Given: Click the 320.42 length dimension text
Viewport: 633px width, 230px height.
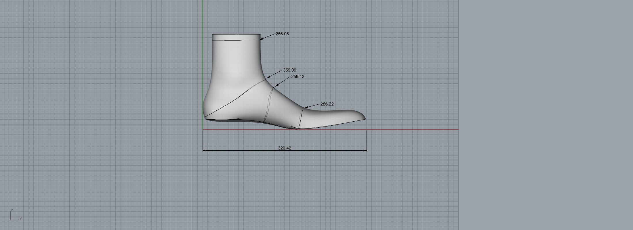Looking at the screenshot, I should (284, 148).
